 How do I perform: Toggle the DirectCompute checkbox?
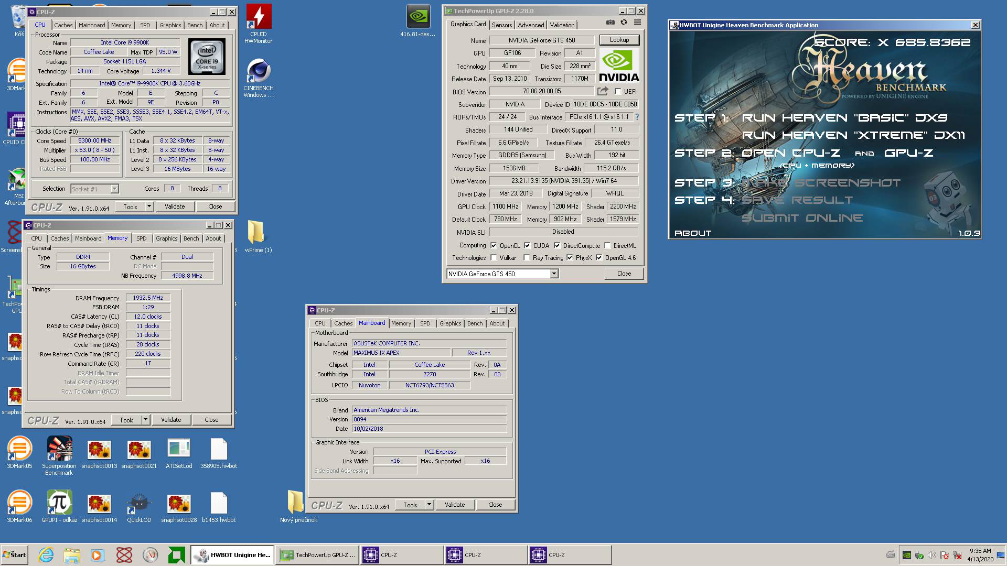point(557,245)
